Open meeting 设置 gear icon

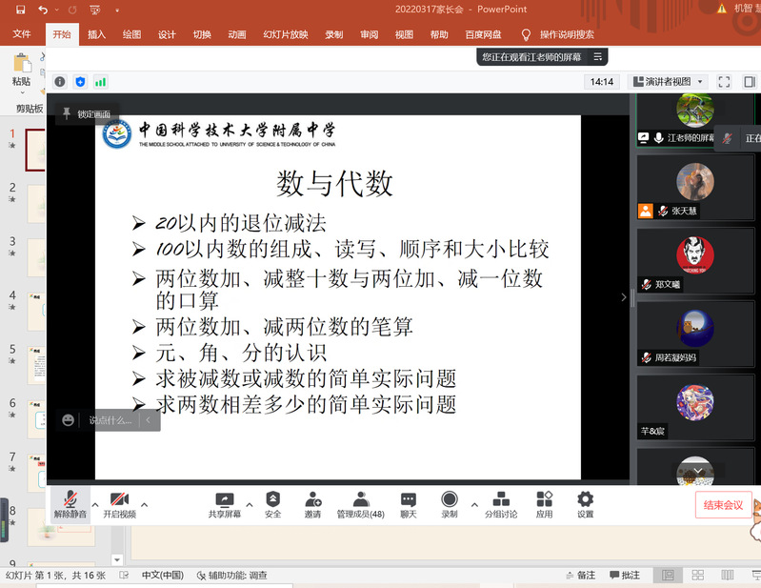(x=585, y=504)
